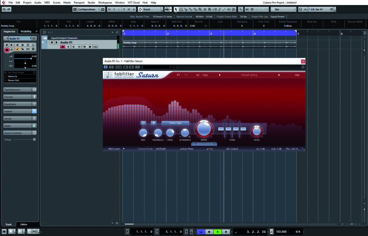Screen dimensions: 368x236
Task: Click the Saturn plugin undo arrow
Action: 178,75
